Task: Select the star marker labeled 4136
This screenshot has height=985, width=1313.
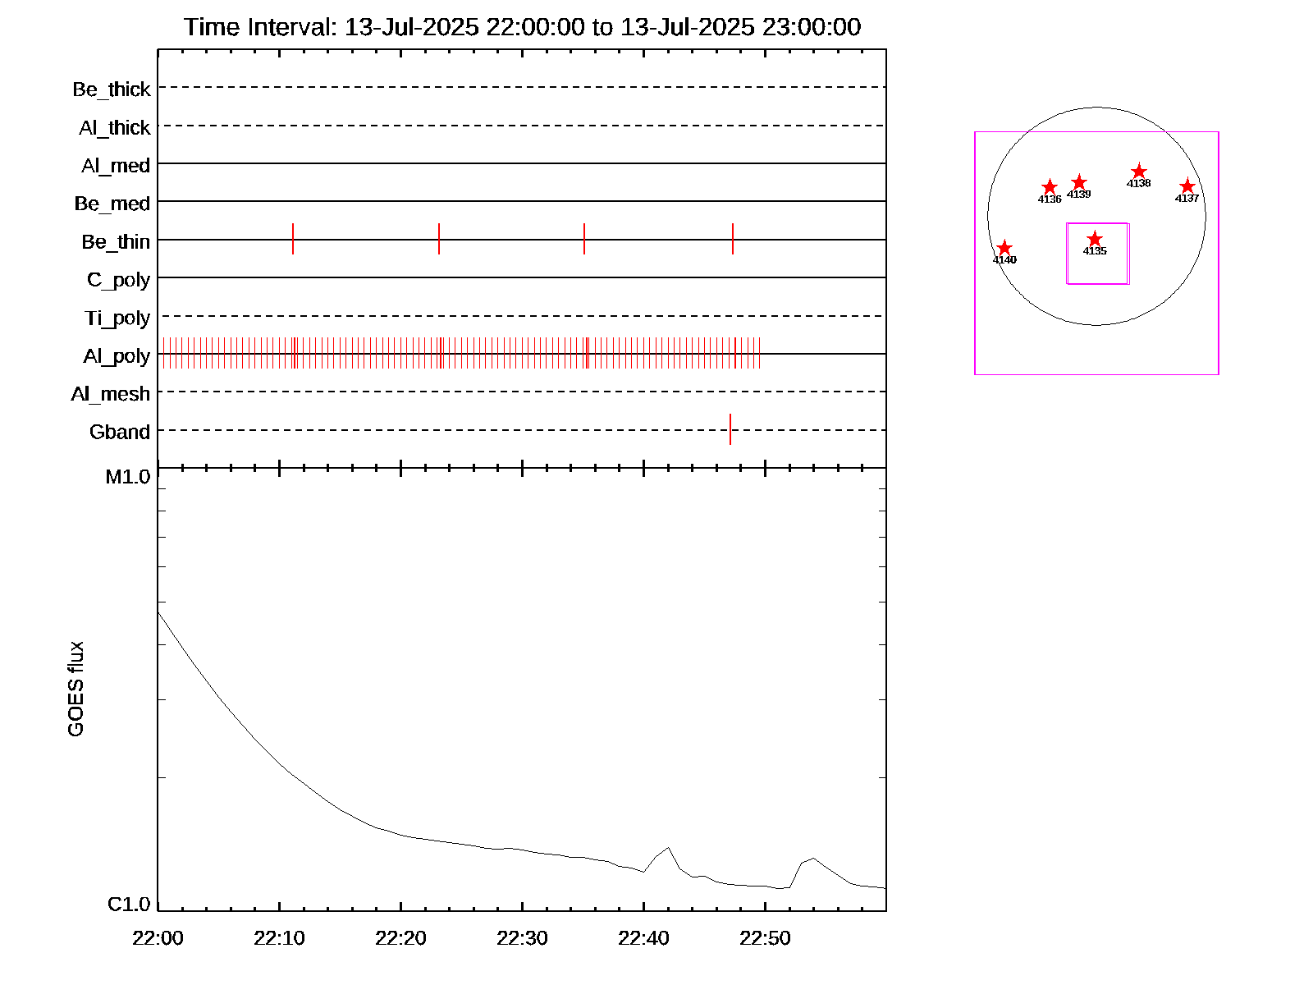Action: tap(1049, 187)
